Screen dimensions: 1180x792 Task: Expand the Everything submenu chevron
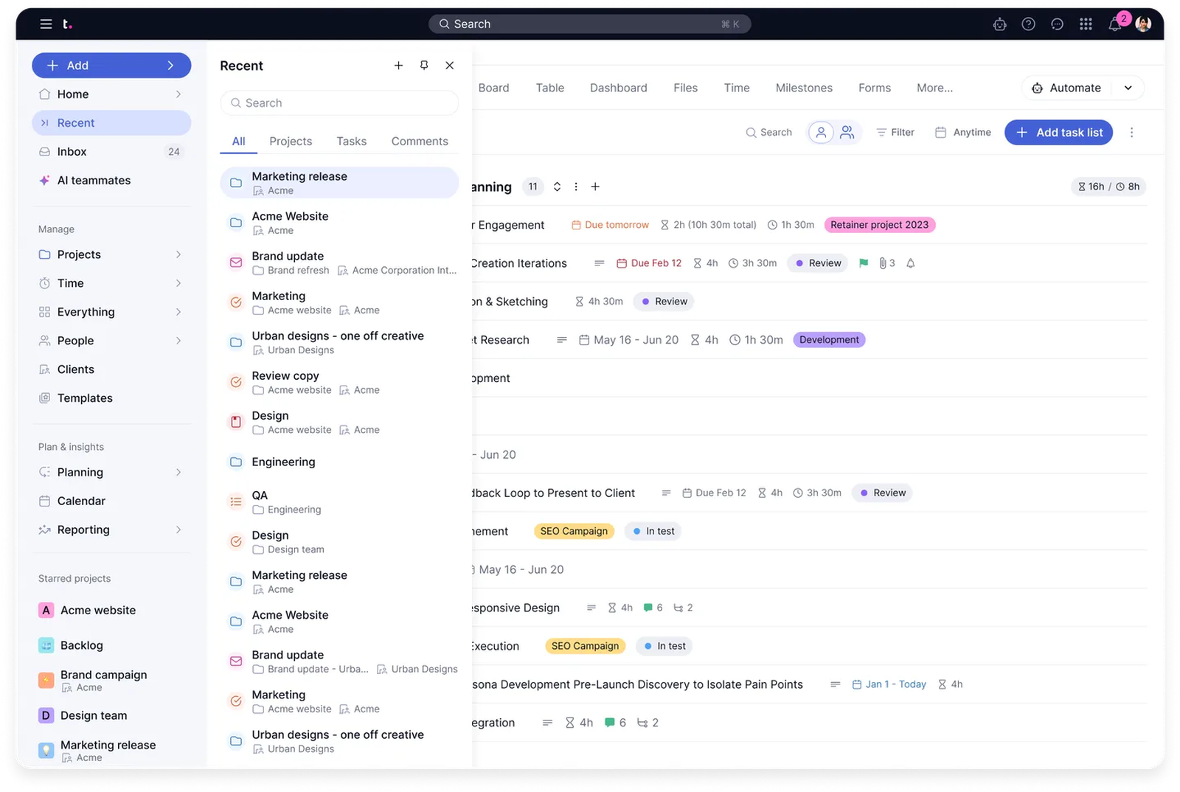tap(178, 313)
